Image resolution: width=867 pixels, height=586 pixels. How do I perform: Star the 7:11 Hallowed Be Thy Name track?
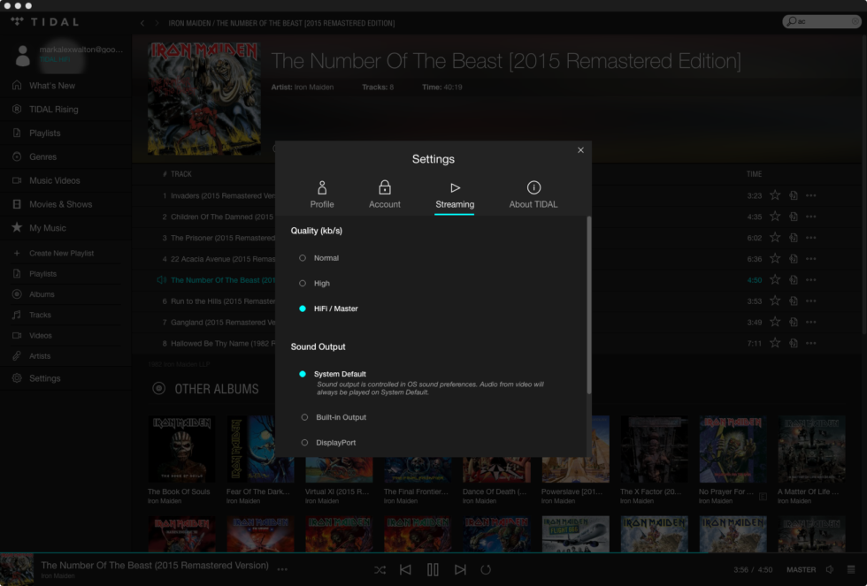click(775, 343)
